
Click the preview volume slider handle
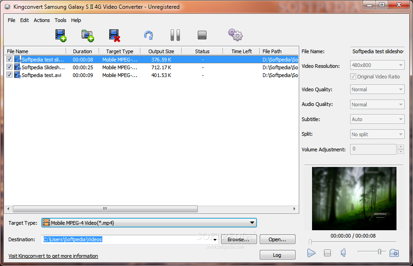point(380,252)
